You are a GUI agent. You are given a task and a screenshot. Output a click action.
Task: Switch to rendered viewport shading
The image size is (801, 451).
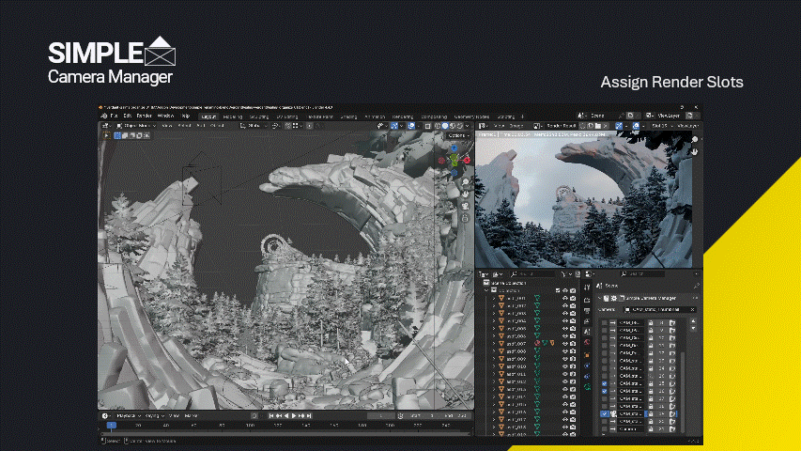(x=459, y=126)
